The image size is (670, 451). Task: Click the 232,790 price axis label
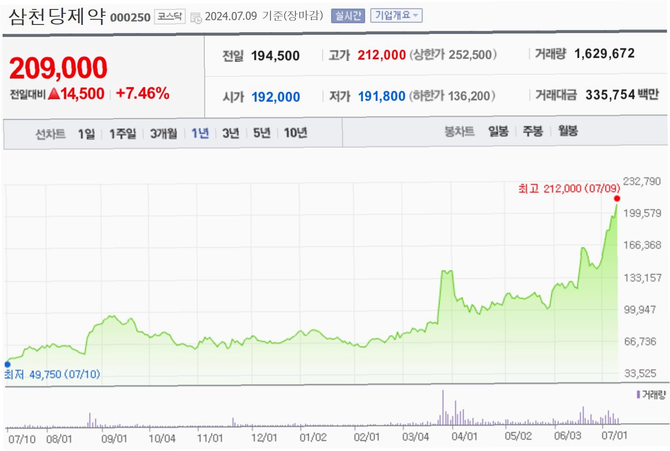click(642, 181)
